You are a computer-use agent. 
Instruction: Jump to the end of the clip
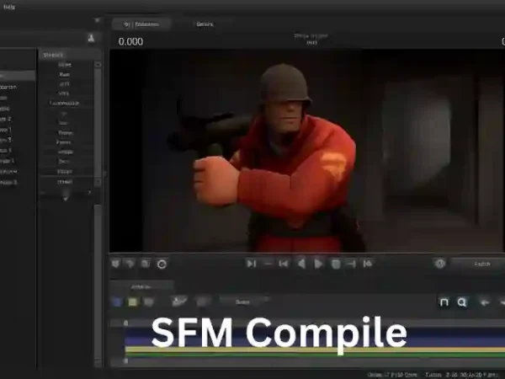click(368, 264)
